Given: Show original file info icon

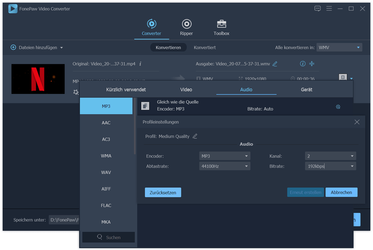Looking at the screenshot, I should coord(140,64).
